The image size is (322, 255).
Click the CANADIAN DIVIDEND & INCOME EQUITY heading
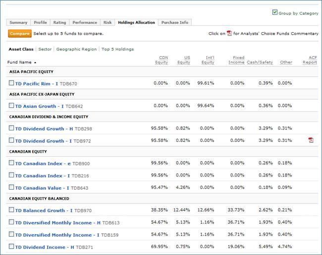click(x=49, y=117)
